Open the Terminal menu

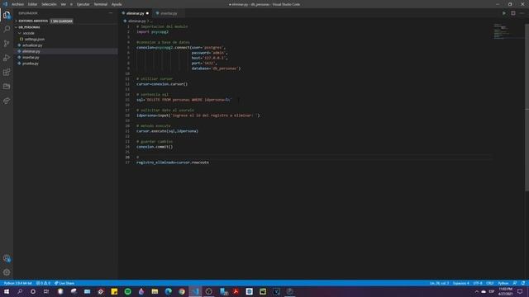click(101, 4)
